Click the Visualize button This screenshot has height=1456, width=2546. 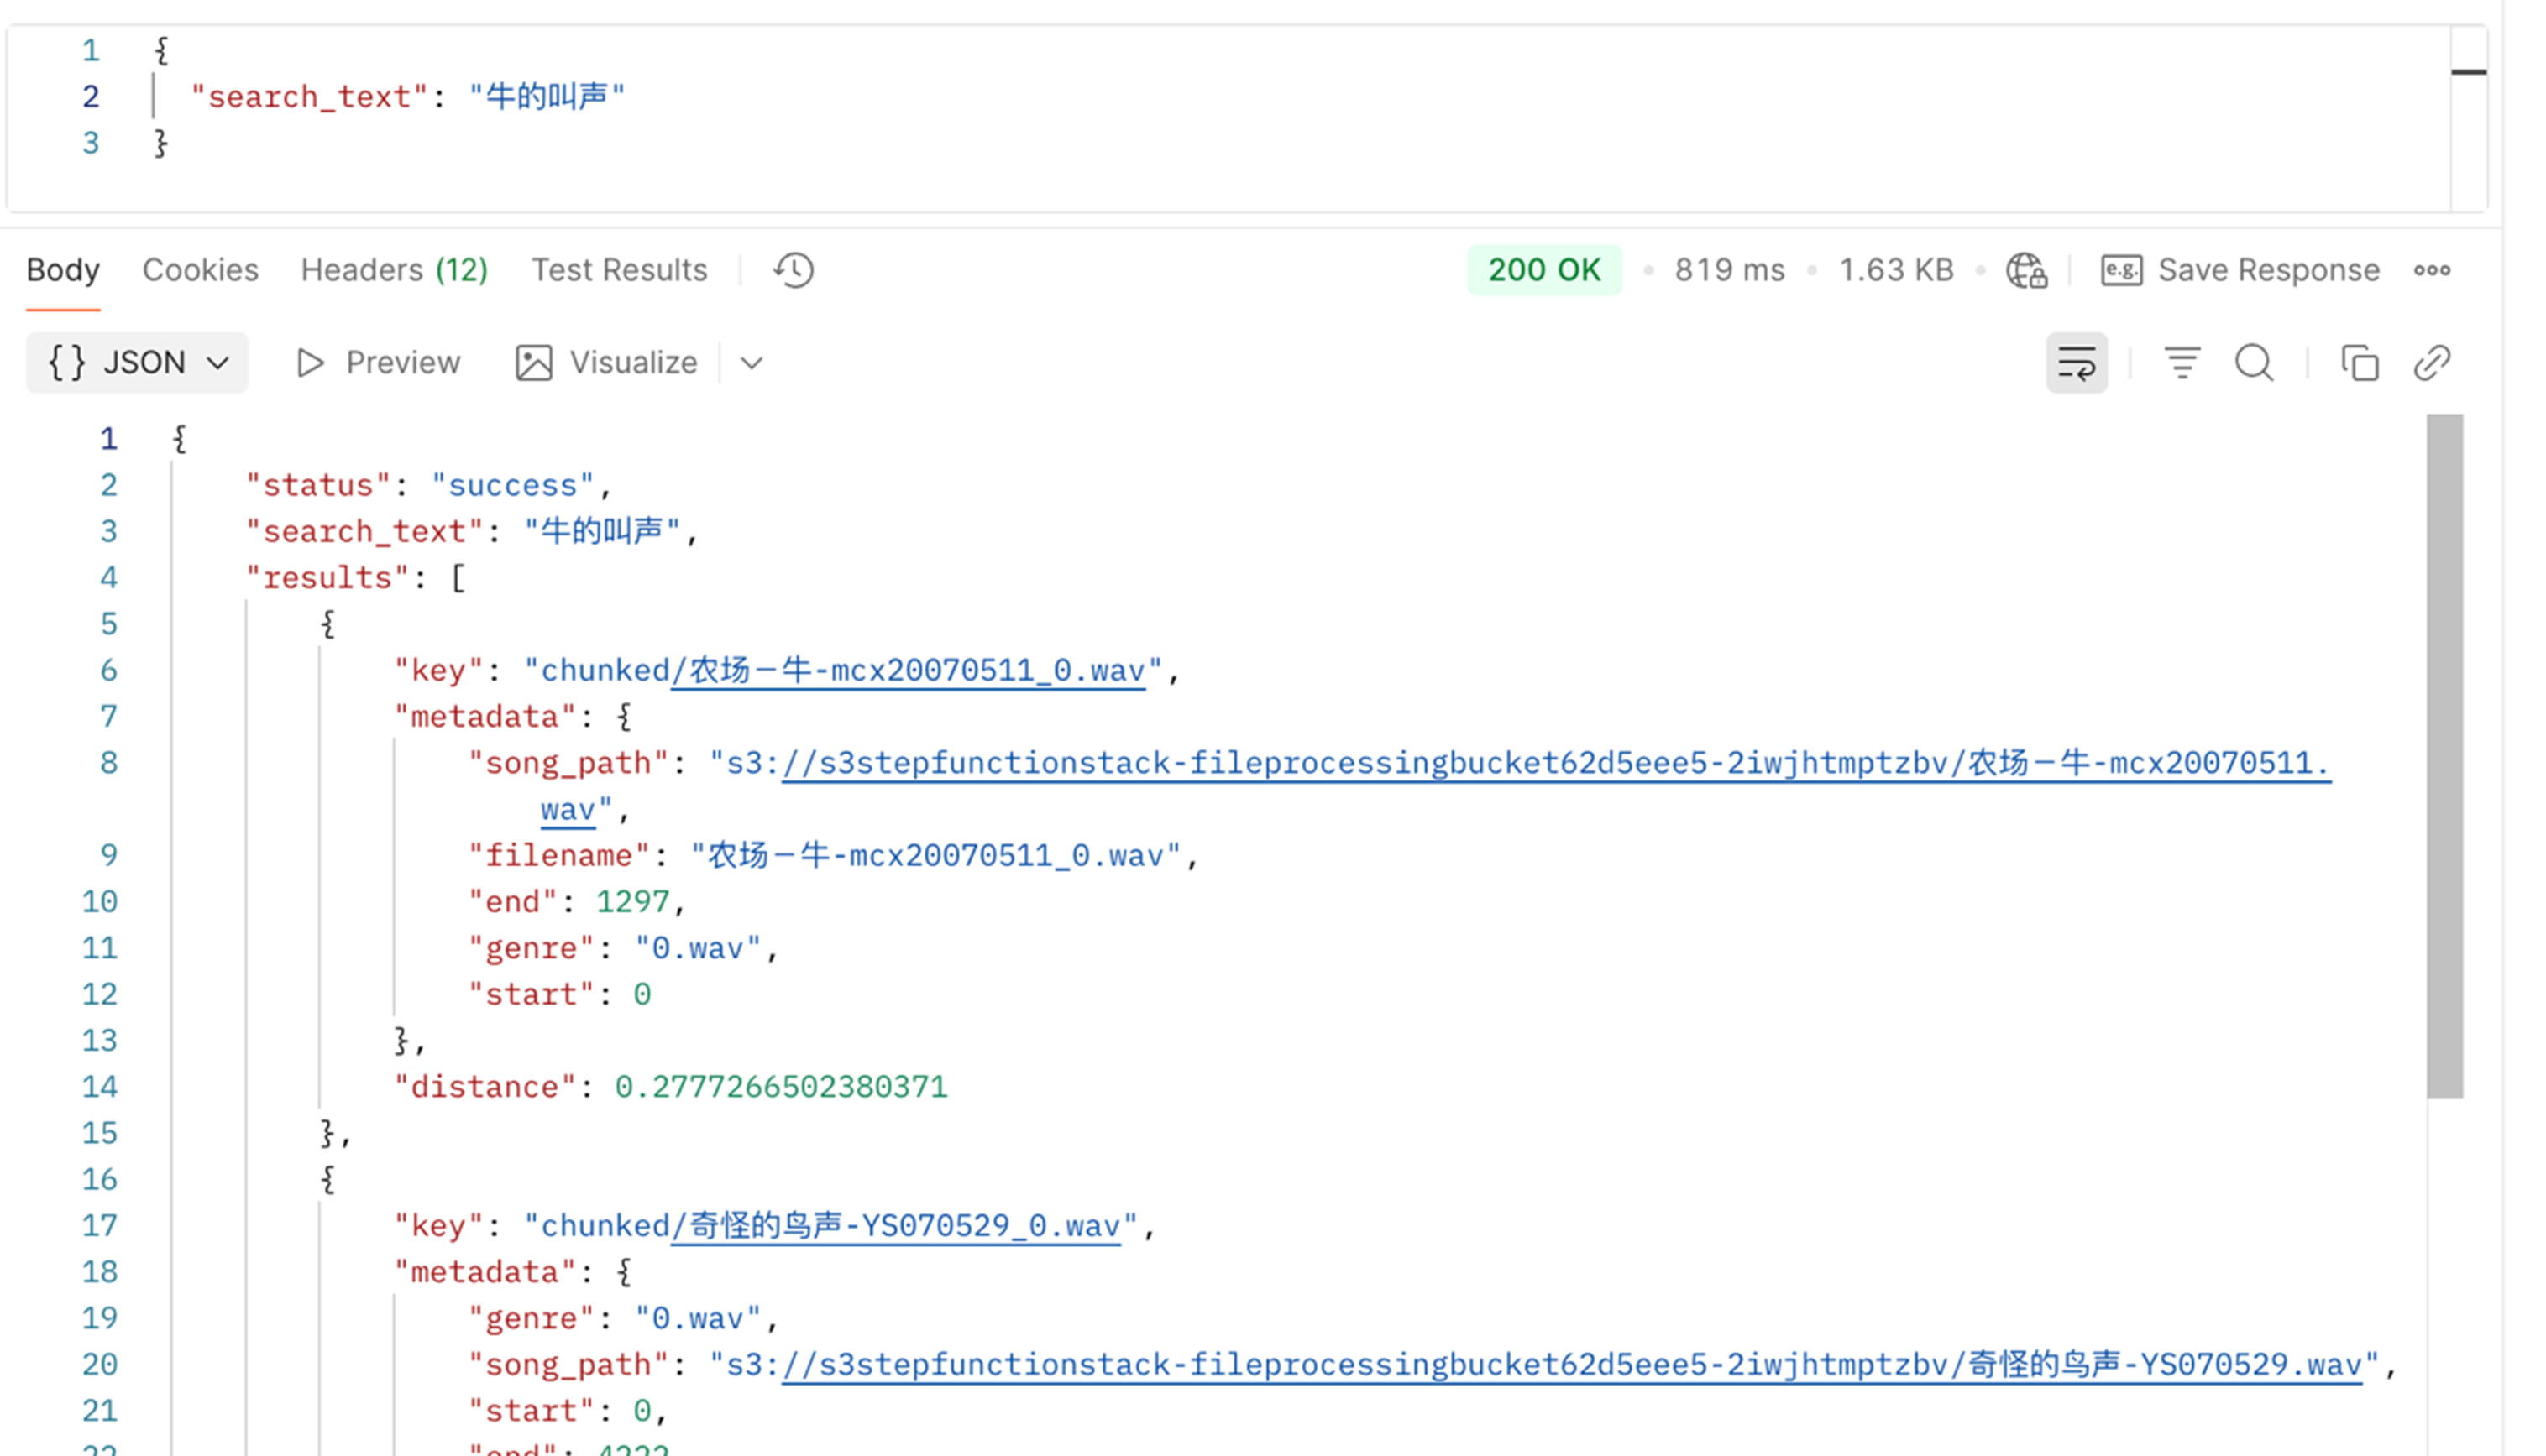coord(606,363)
